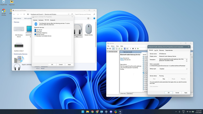The height and width of the screenshot is (114, 203).
Task: Switch to the Dependencies tab
Action: point(169,50)
